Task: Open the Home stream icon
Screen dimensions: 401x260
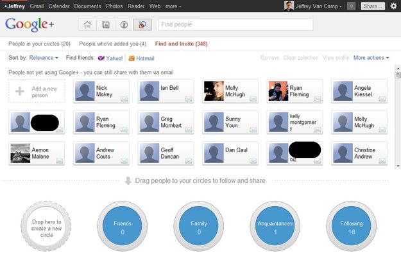Action: (x=87, y=25)
